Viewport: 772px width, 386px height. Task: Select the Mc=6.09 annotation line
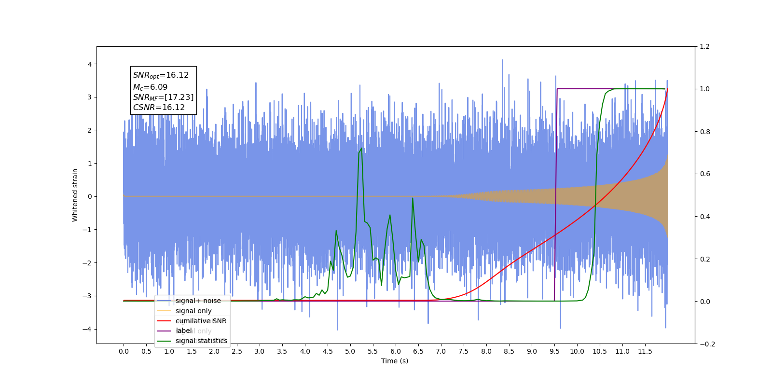pyautogui.click(x=150, y=87)
